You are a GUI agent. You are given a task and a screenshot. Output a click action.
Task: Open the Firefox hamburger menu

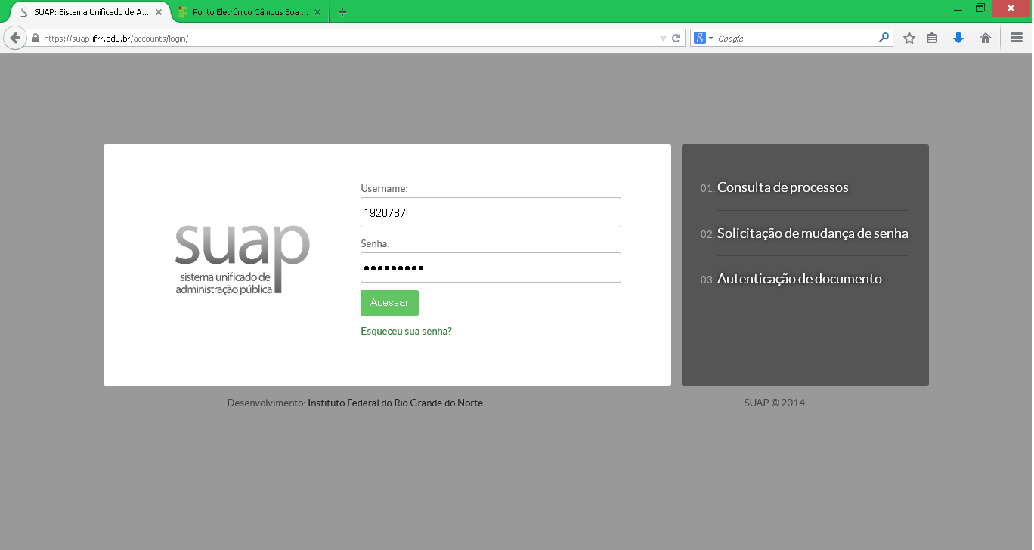tap(1017, 38)
